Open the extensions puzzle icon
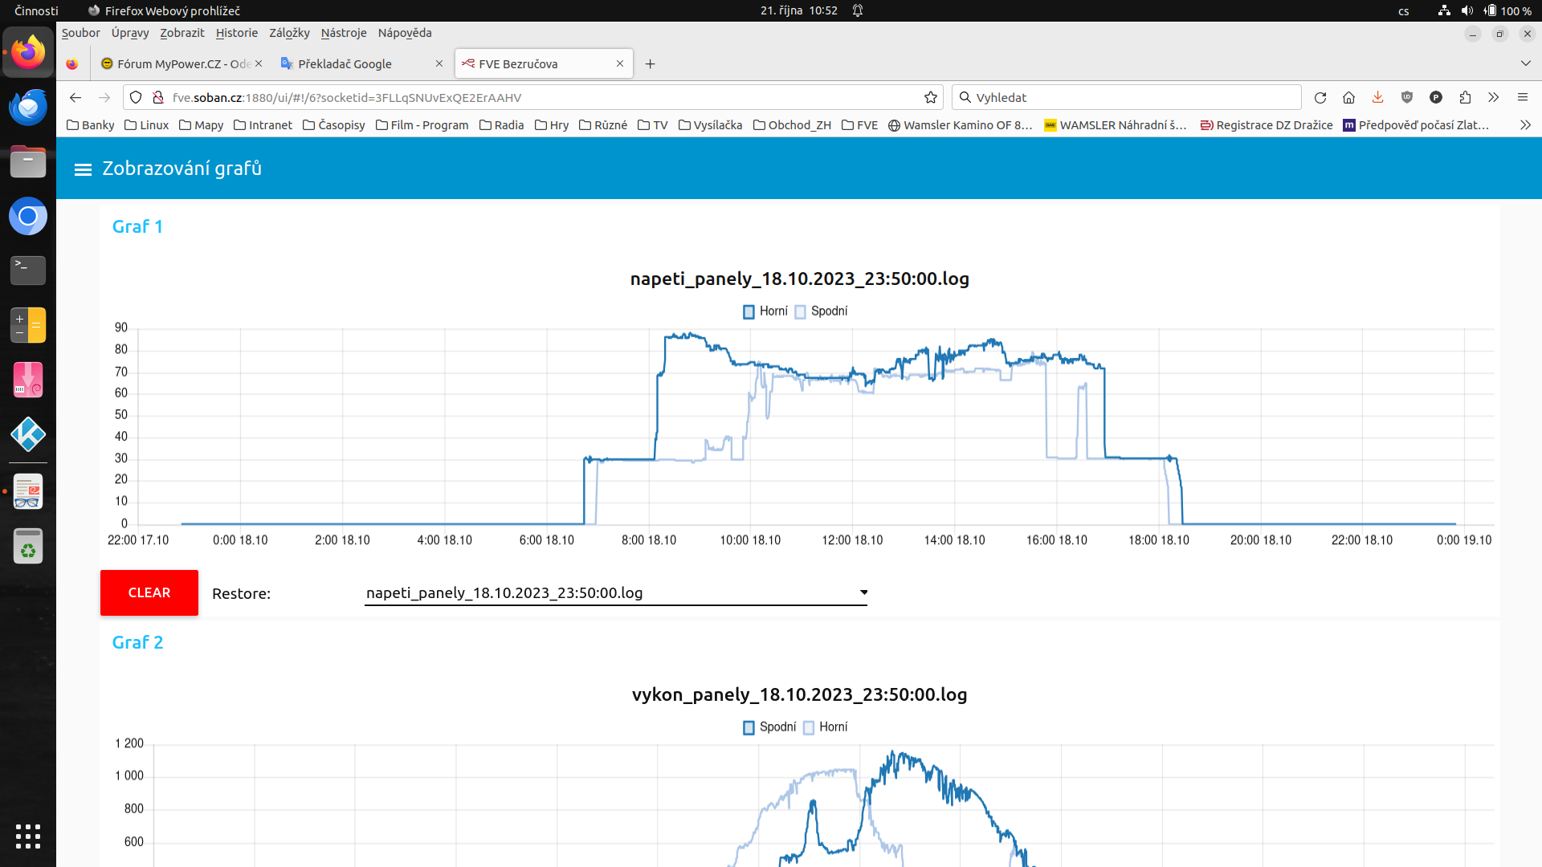1542x867 pixels. pos(1465,98)
